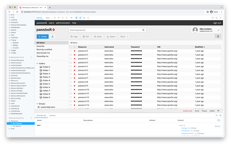This screenshot has height=146, width=231.
Task: Click the Modified column sort arrow
Action: click(x=204, y=47)
